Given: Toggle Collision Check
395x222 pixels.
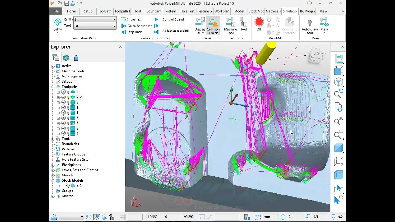Looking at the screenshot, I should [x=213, y=26].
